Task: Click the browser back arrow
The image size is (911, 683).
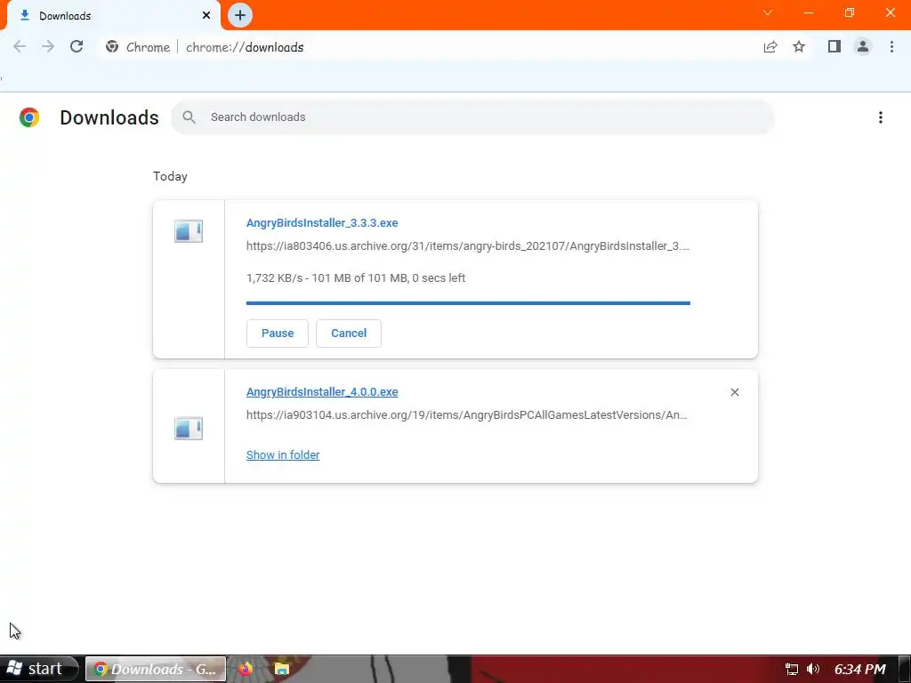Action: click(20, 47)
